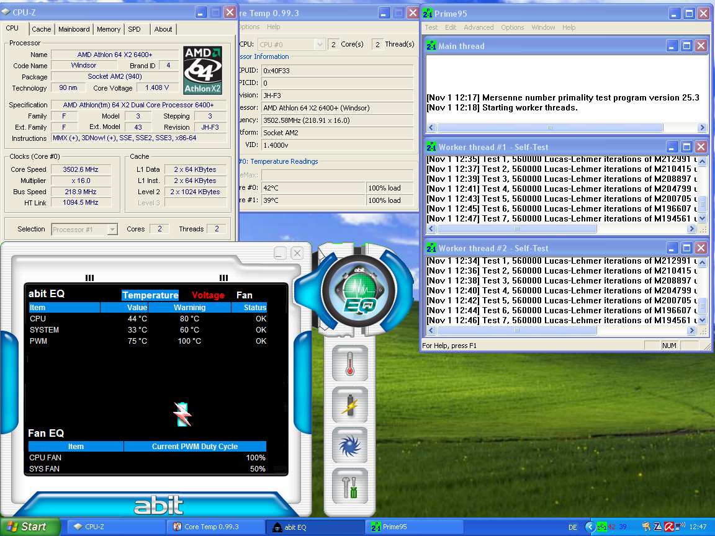
Task: Select the Mainboard tab in CPU-Z
Action: [x=74, y=29]
